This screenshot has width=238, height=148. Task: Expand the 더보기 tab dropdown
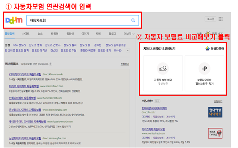(129, 34)
